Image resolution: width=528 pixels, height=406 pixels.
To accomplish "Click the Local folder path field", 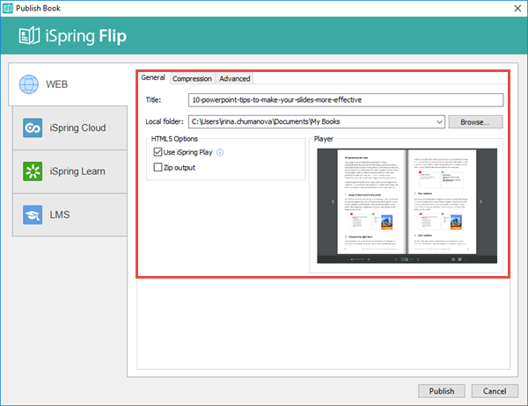I will (317, 122).
